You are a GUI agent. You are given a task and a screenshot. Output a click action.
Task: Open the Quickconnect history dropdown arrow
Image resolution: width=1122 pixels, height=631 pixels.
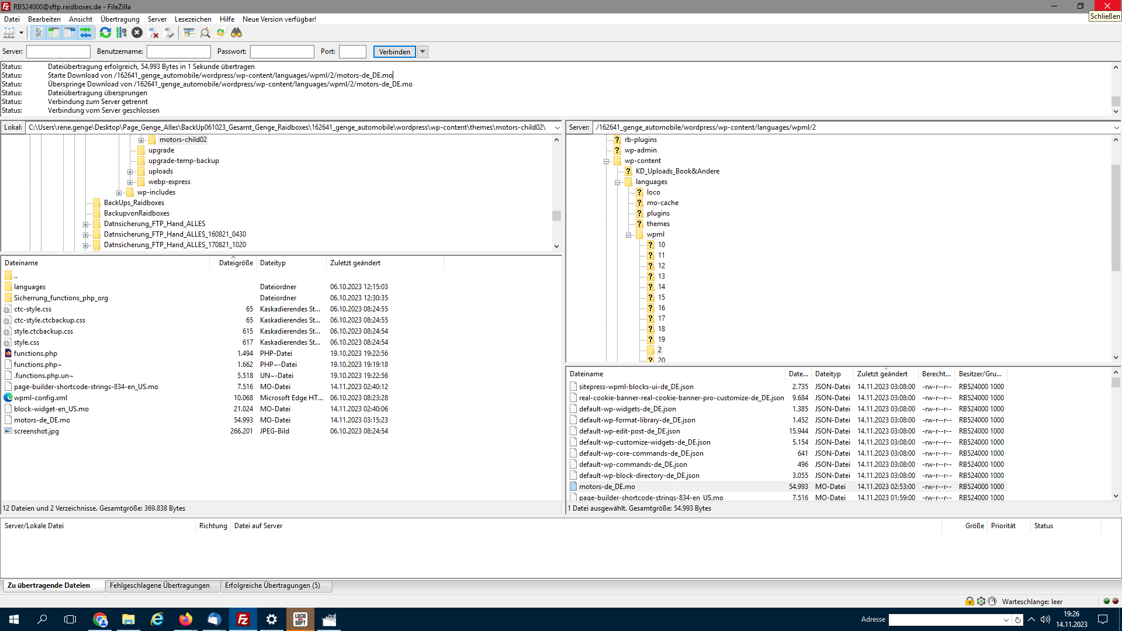tap(423, 51)
